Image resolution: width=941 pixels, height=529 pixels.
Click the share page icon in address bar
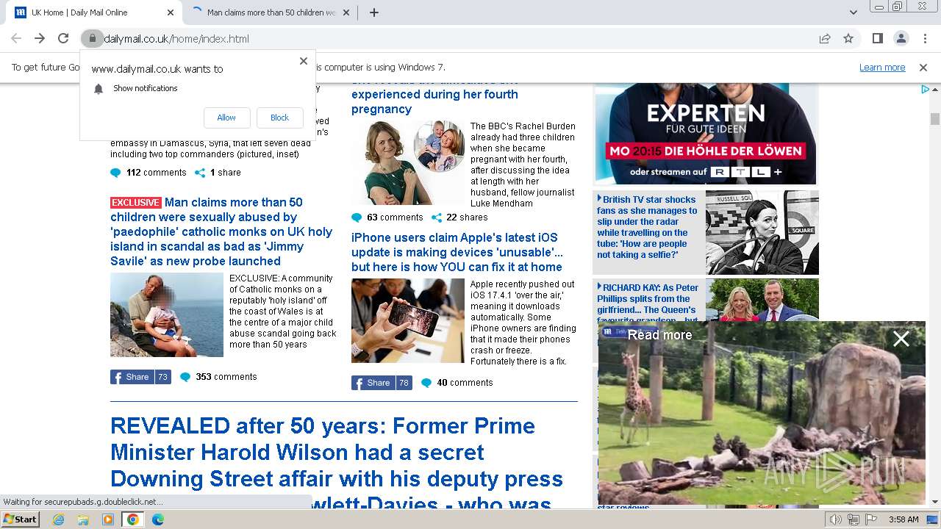(x=825, y=38)
